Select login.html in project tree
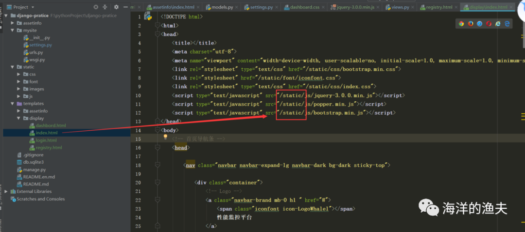 [x=46, y=140]
